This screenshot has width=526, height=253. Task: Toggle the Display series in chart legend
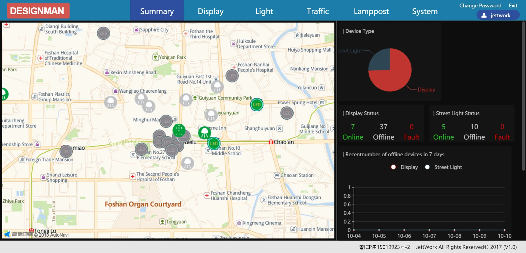pyautogui.click(x=403, y=167)
